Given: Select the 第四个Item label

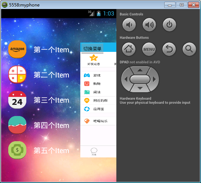Looking at the screenshot, I should (52, 125).
